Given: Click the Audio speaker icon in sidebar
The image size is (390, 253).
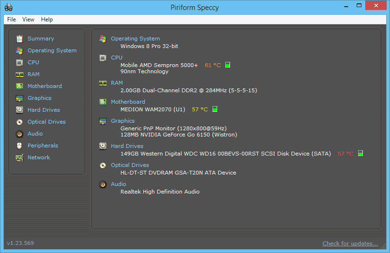Looking at the screenshot, I should (x=20, y=134).
